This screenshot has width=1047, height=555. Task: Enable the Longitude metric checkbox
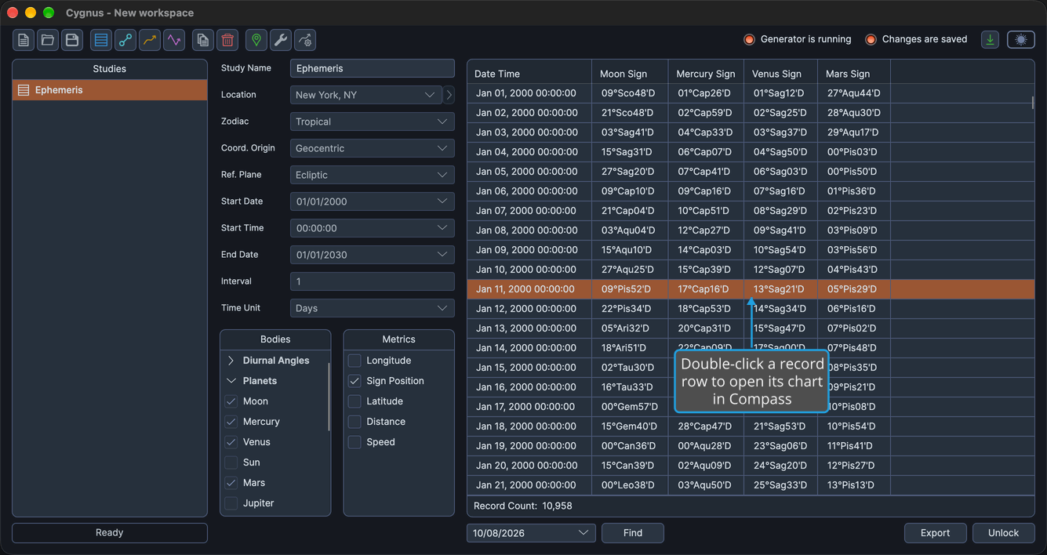pyautogui.click(x=354, y=361)
